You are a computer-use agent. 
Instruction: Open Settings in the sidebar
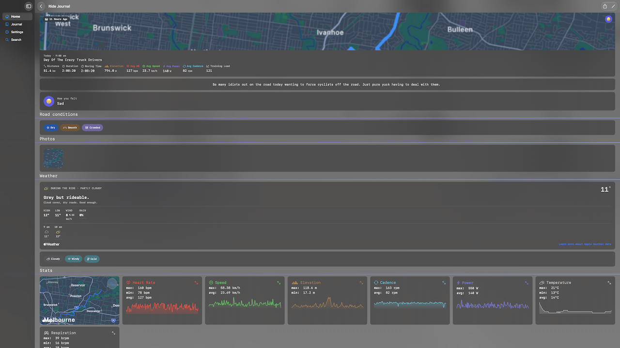(16, 32)
